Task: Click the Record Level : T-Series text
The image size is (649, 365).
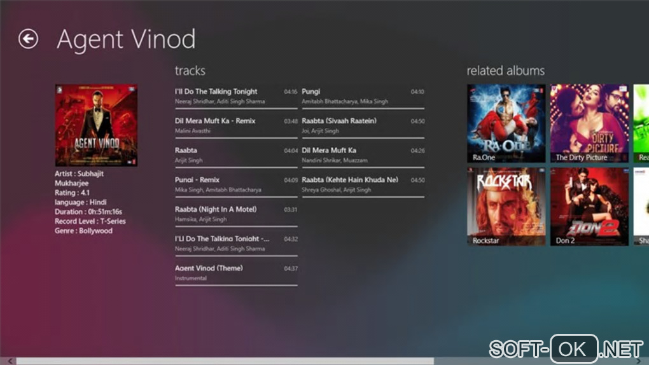Action: [x=90, y=221]
